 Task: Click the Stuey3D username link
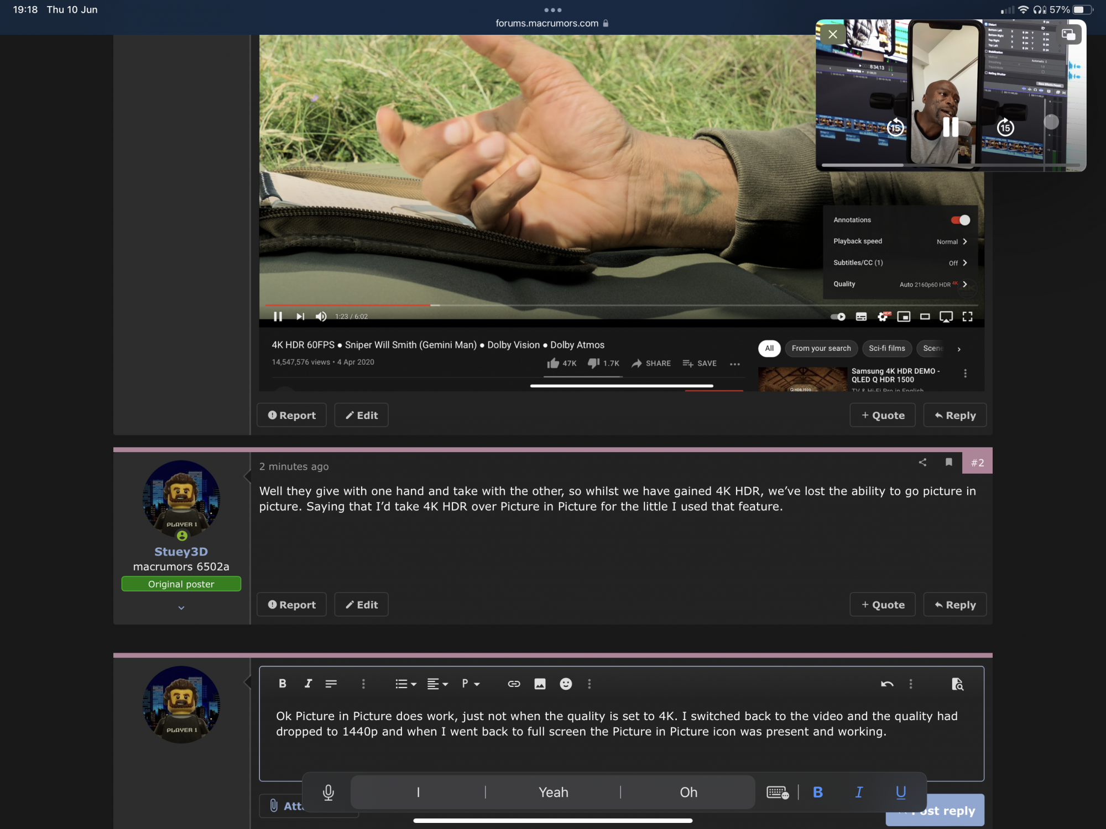(x=181, y=552)
